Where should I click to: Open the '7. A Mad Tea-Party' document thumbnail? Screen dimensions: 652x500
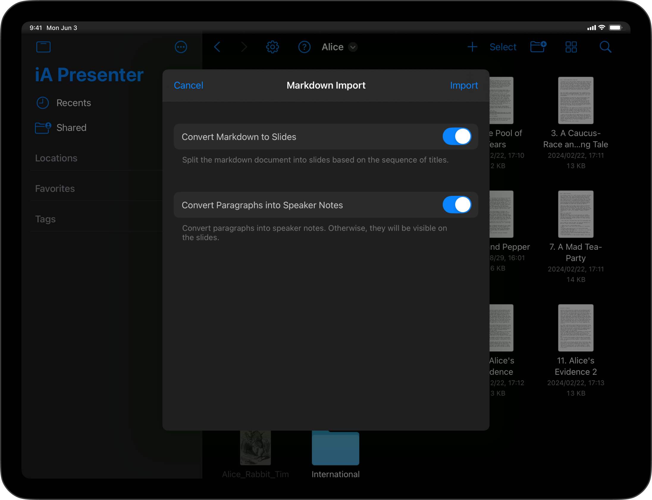pyautogui.click(x=576, y=214)
